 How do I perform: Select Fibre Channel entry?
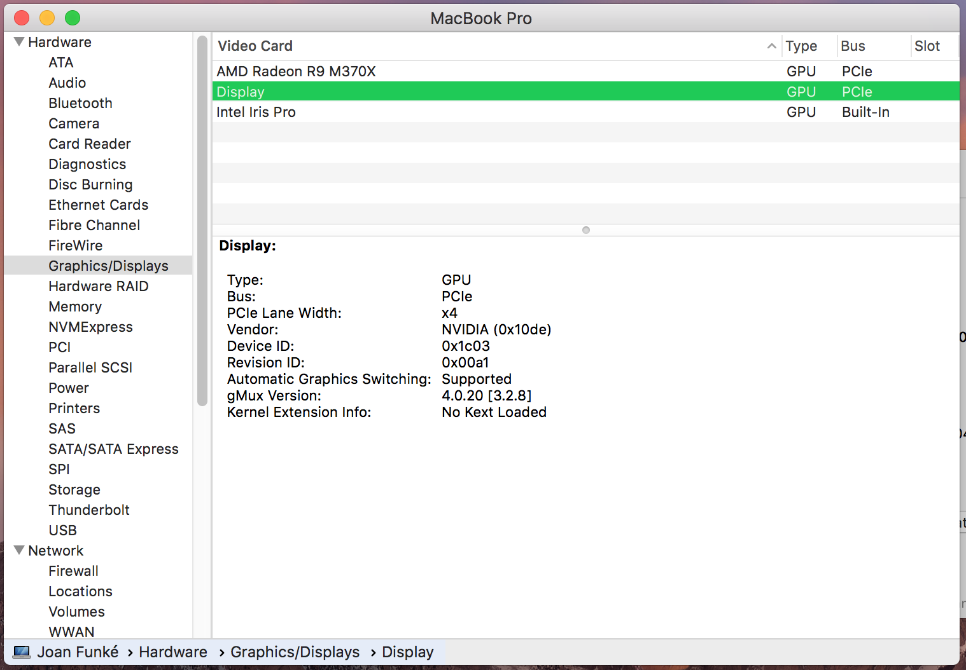(x=94, y=225)
